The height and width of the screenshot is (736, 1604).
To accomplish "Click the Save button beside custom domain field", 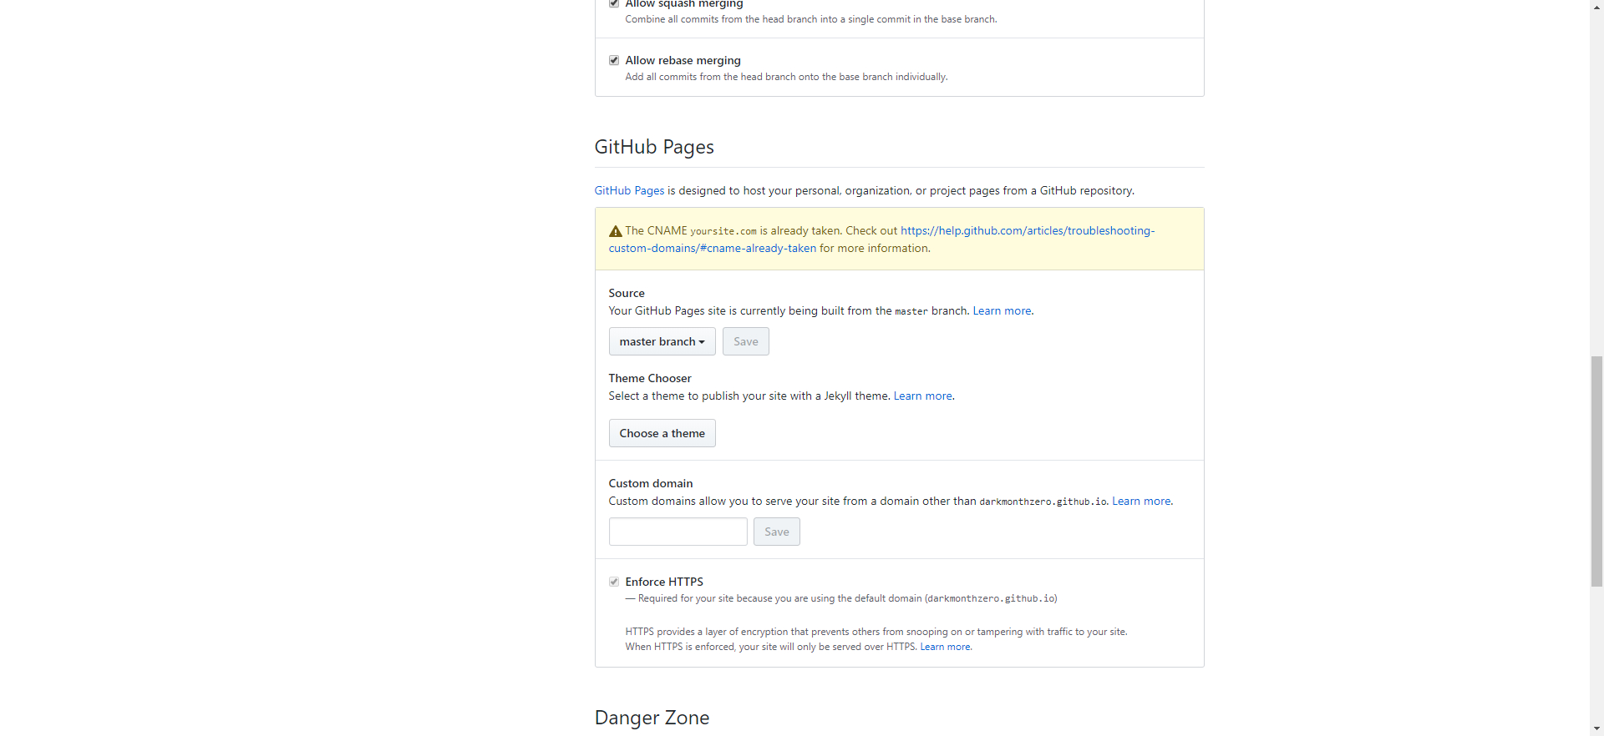I will (776, 532).
